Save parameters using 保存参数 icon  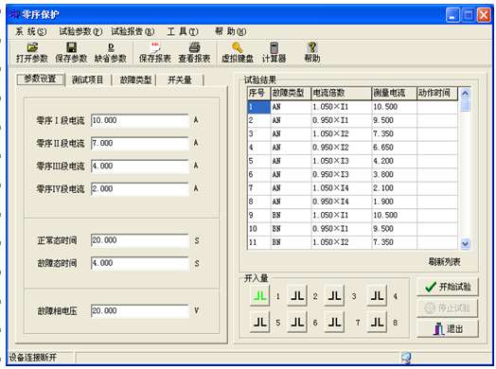[x=72, y=53]
